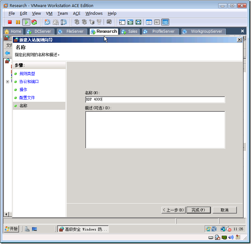Open the Help menu

tap(112, 13)
